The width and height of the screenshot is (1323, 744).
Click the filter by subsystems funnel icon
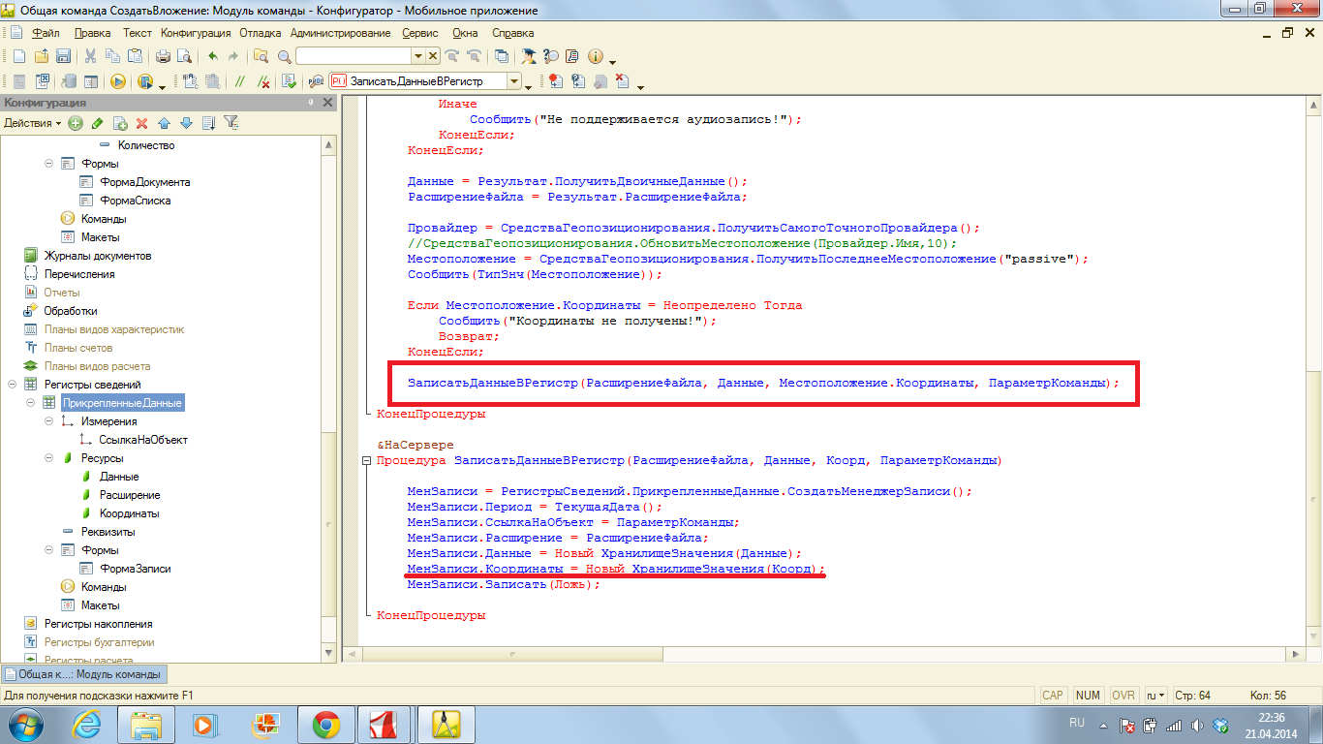[x=231, y=123]
